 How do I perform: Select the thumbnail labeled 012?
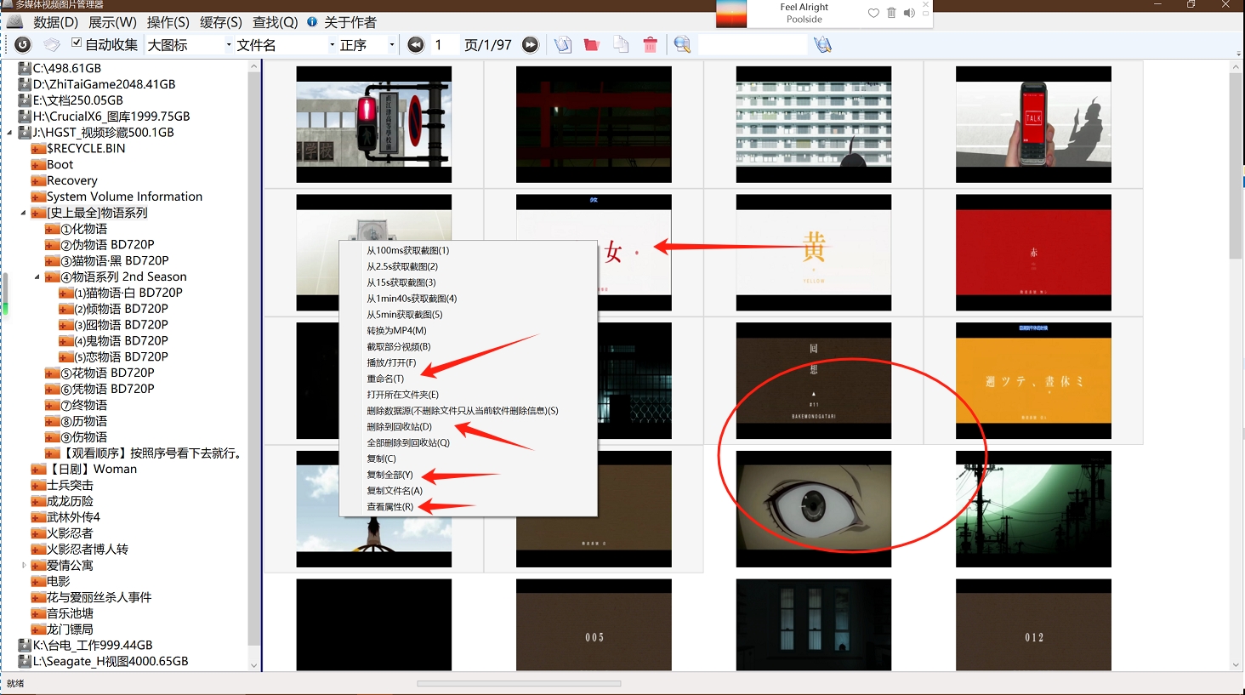1033,625
